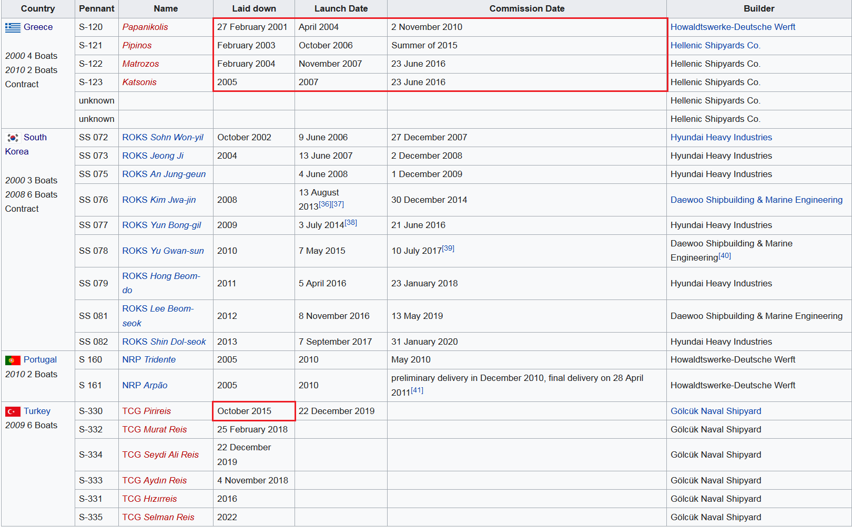Select pennant cell 'S-335'
The width and height of the screenshot is (852, 527).
[x=97, y=518]
